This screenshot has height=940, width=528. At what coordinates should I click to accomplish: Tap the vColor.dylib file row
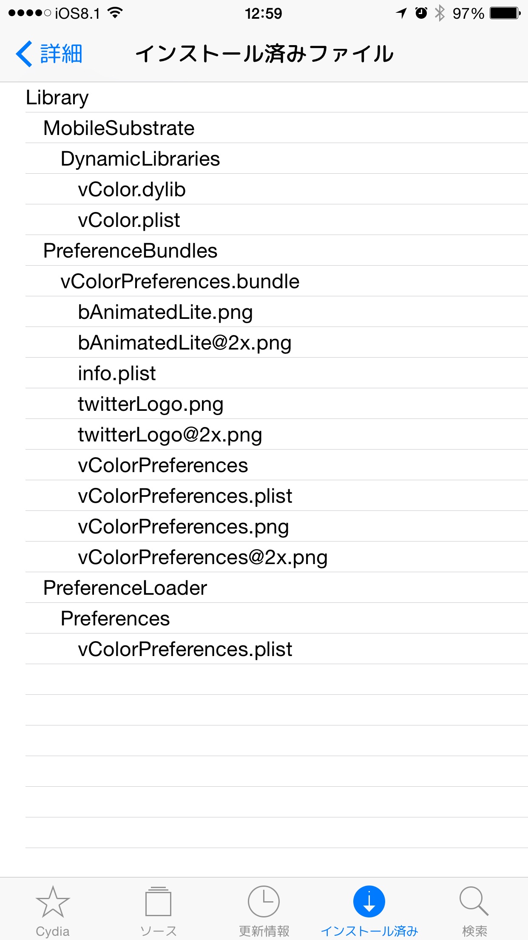point(277,189)
